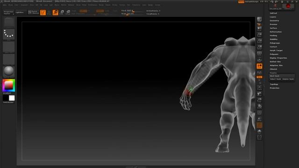Click the right-shelf Scale view icon

point(259,100)
